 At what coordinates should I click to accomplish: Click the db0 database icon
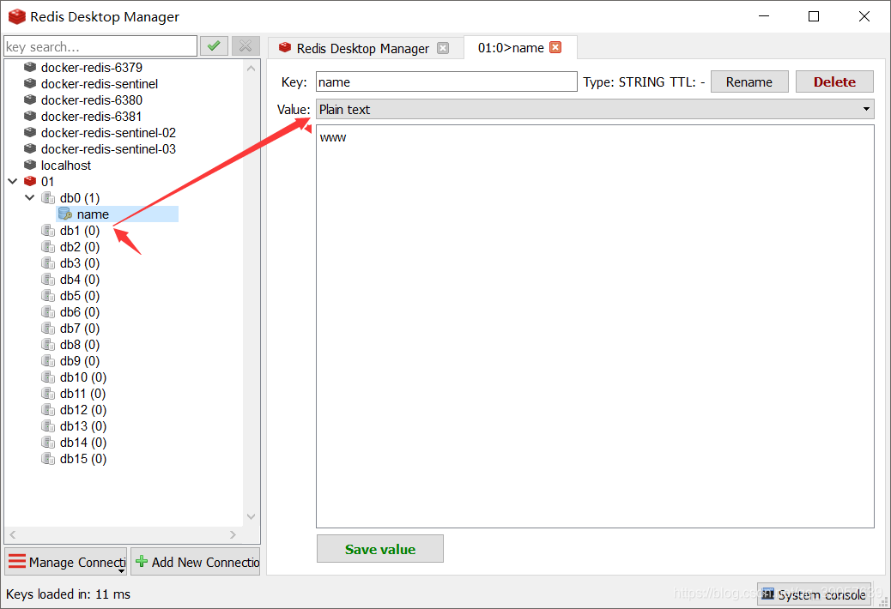pyautogui.click(x=48, y=198)
